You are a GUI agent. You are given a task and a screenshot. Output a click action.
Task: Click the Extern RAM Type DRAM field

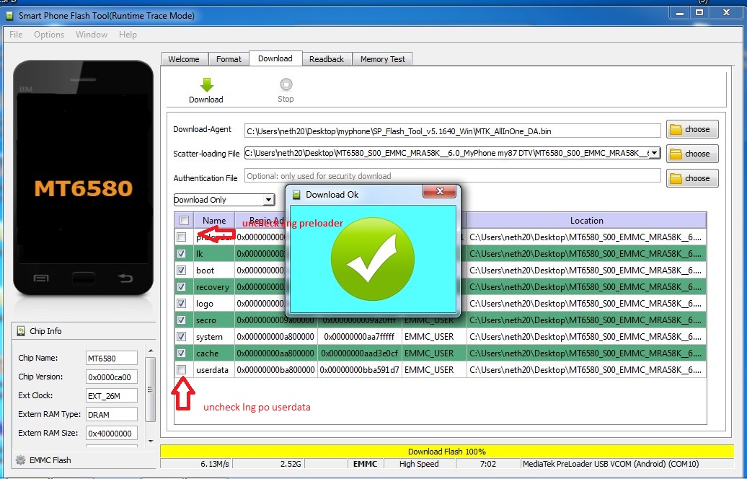(112, 414)
